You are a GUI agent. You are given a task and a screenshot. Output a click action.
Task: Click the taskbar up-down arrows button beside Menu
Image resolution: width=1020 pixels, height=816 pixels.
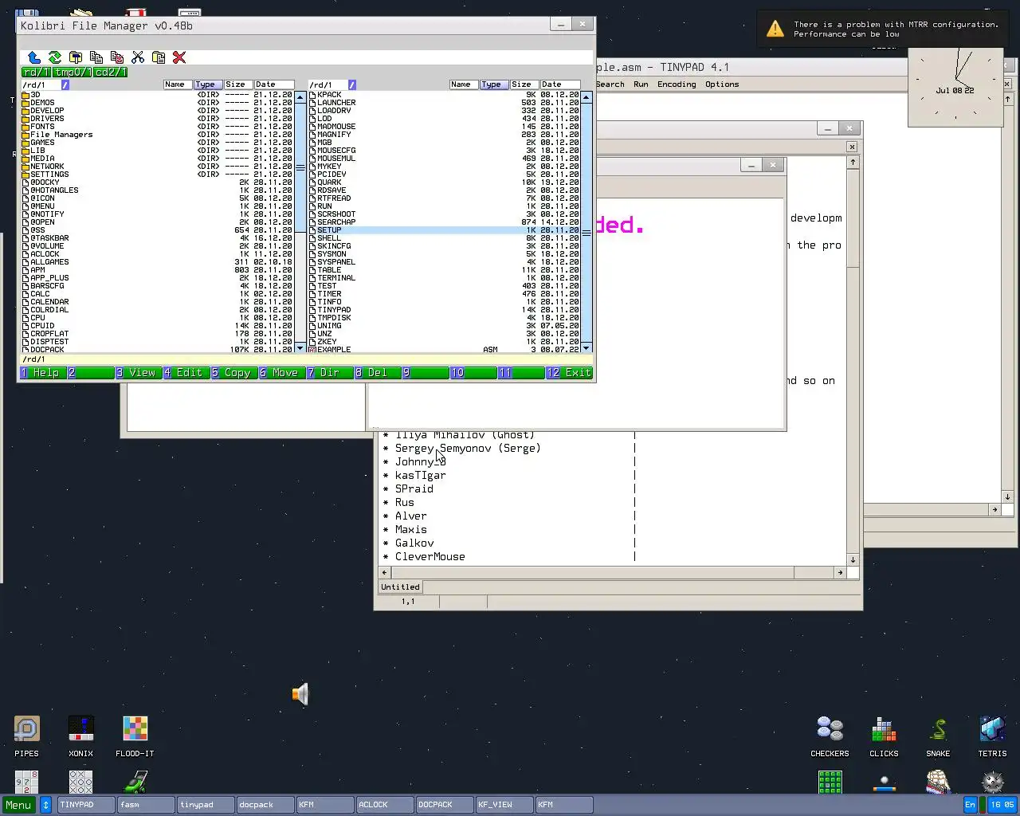click(45, 805)
